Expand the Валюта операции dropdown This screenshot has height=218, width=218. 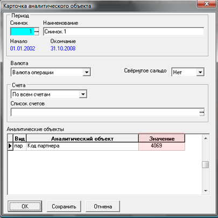87,72
